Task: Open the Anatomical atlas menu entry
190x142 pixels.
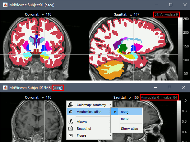Action: click(x=89, y=112)
